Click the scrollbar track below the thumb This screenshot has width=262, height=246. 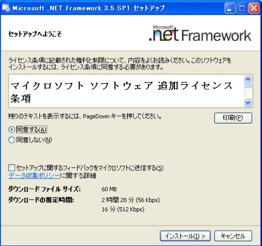248,93
